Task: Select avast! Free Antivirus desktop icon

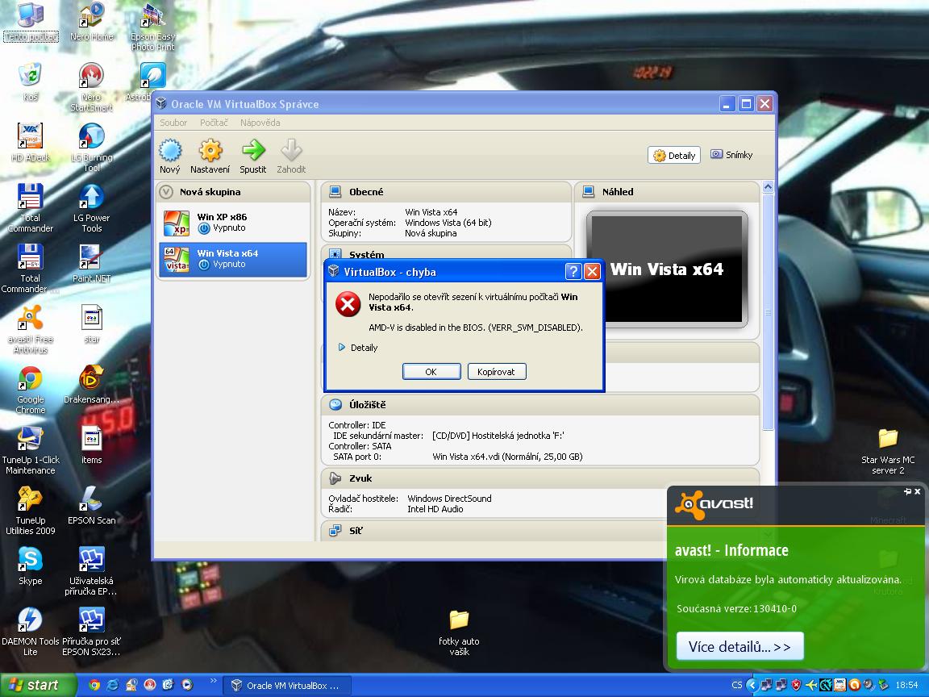Action: tap(30, 329)
